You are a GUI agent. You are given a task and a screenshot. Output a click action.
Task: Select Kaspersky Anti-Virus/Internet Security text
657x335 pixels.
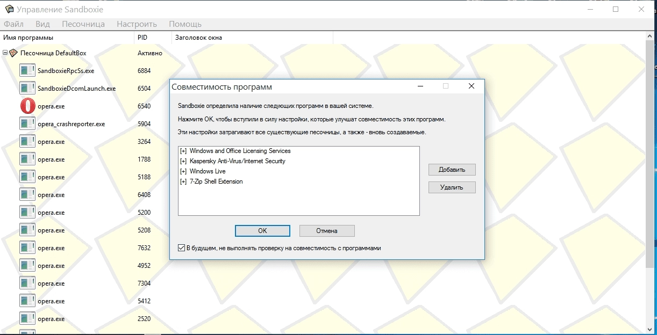[x=238, y=161]
